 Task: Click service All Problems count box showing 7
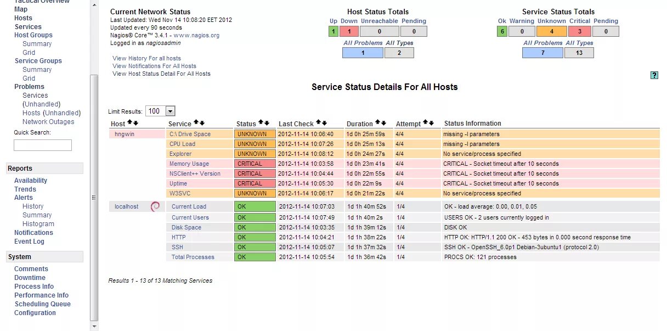(x=542, y=53)
